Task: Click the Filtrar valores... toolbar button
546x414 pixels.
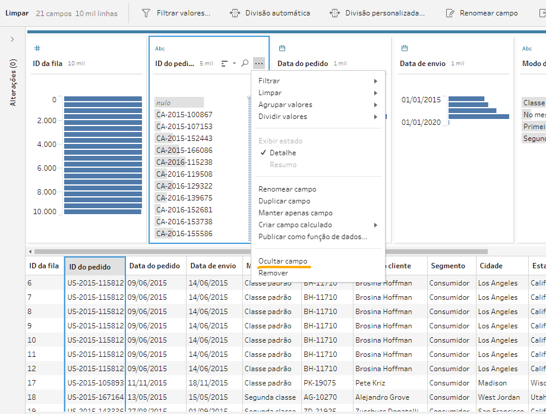Action: (x=176, y=13)
